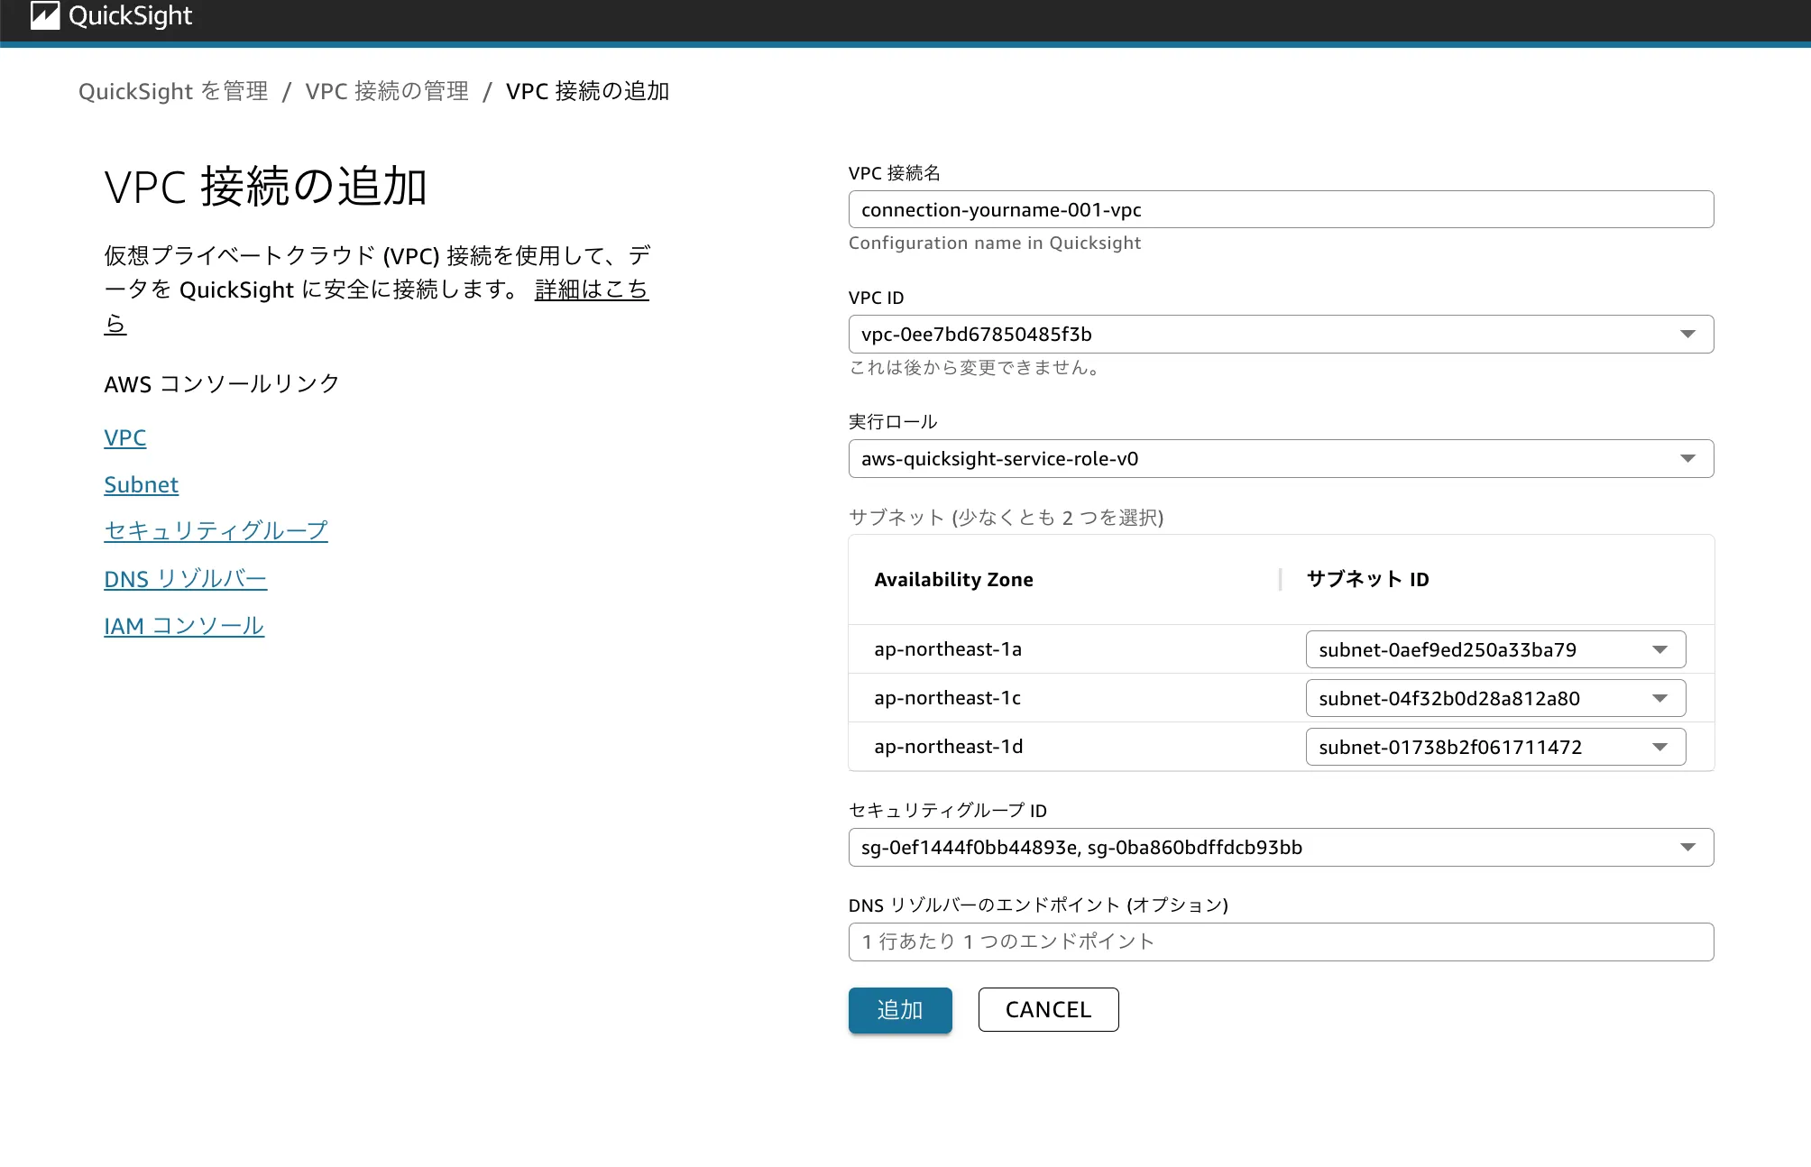Open the VPC console link

[x=125, y=438]
